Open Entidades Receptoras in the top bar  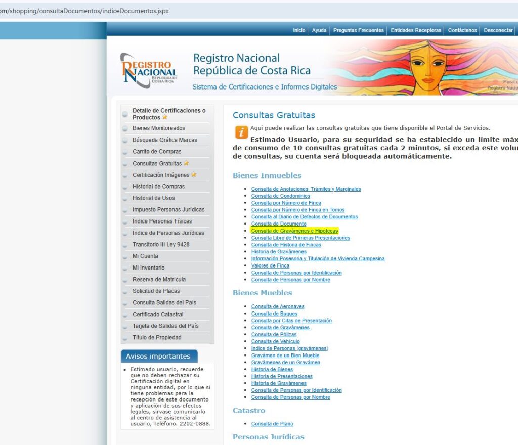(416, 30)
